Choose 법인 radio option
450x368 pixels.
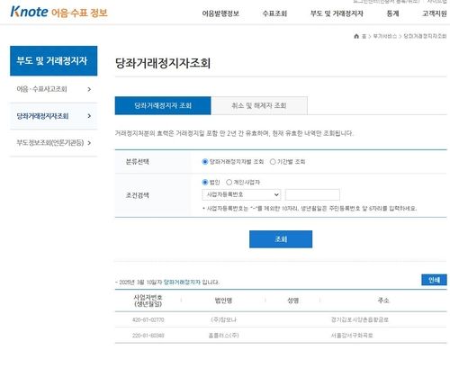tap(205, 182)
